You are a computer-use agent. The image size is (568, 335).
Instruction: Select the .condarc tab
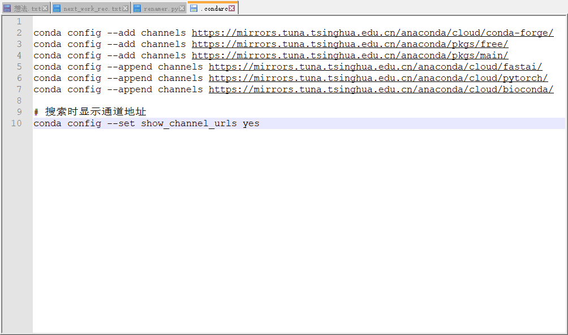pyautogui.click(x=213, y=8)
